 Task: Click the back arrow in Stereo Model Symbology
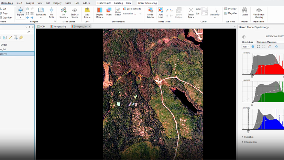(244, 37)
